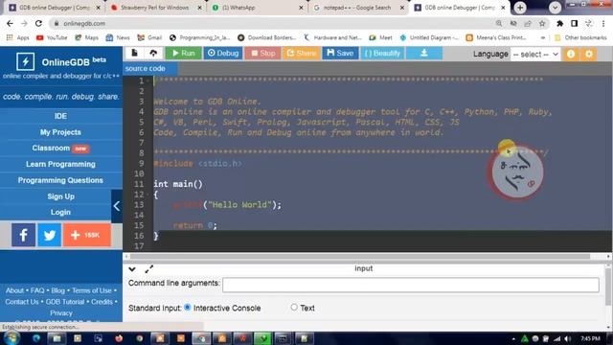Switch to the source code tab
Screen dimensions: 613x345
pos(150,68)
